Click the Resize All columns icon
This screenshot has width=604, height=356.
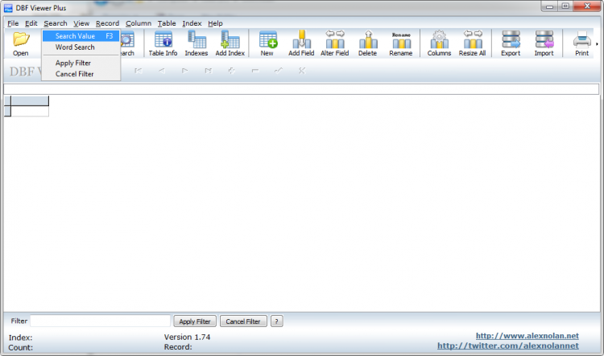(472, 43)
